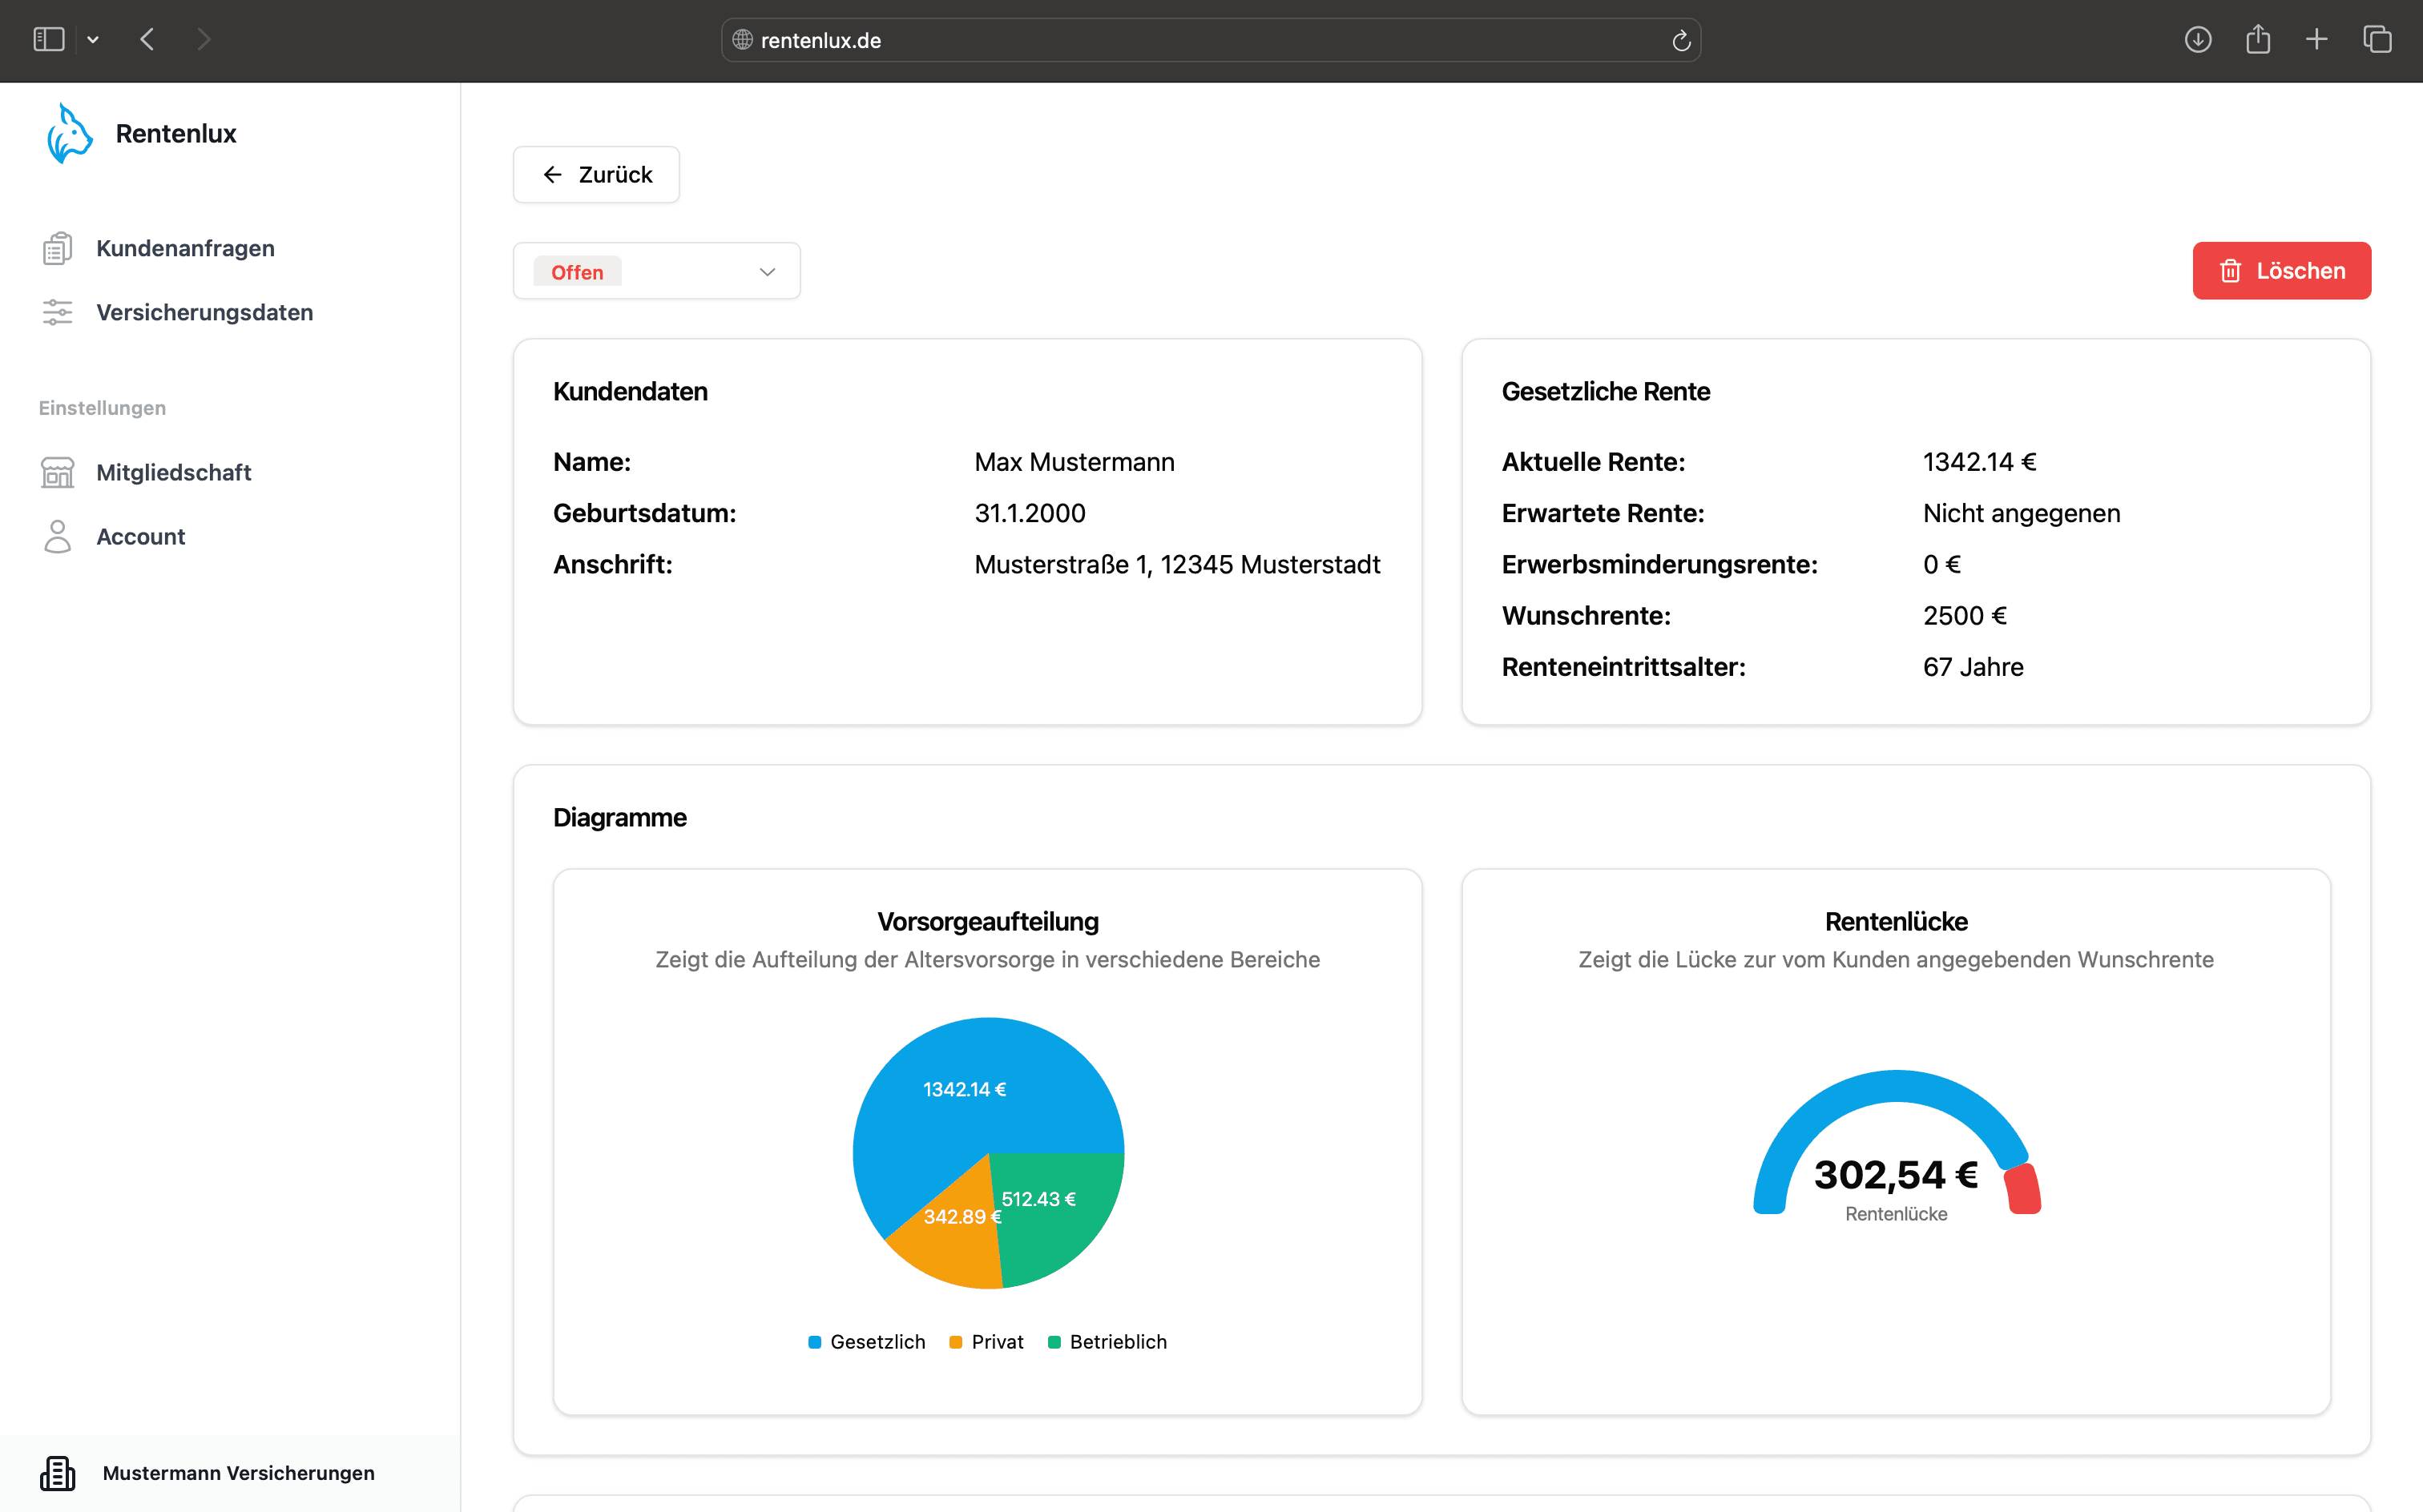Click the Rentenlux lynx logo
2423x1512 pixels.
point(68,132)
